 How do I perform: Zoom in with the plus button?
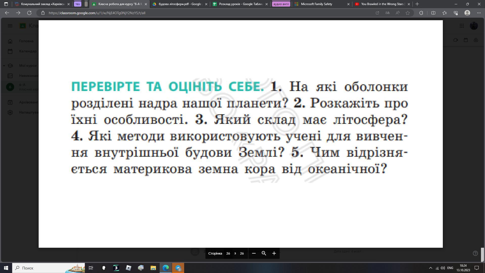coord(274,253)
